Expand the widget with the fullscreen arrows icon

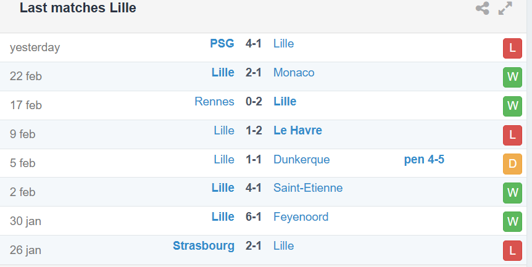tap(505, 8)
